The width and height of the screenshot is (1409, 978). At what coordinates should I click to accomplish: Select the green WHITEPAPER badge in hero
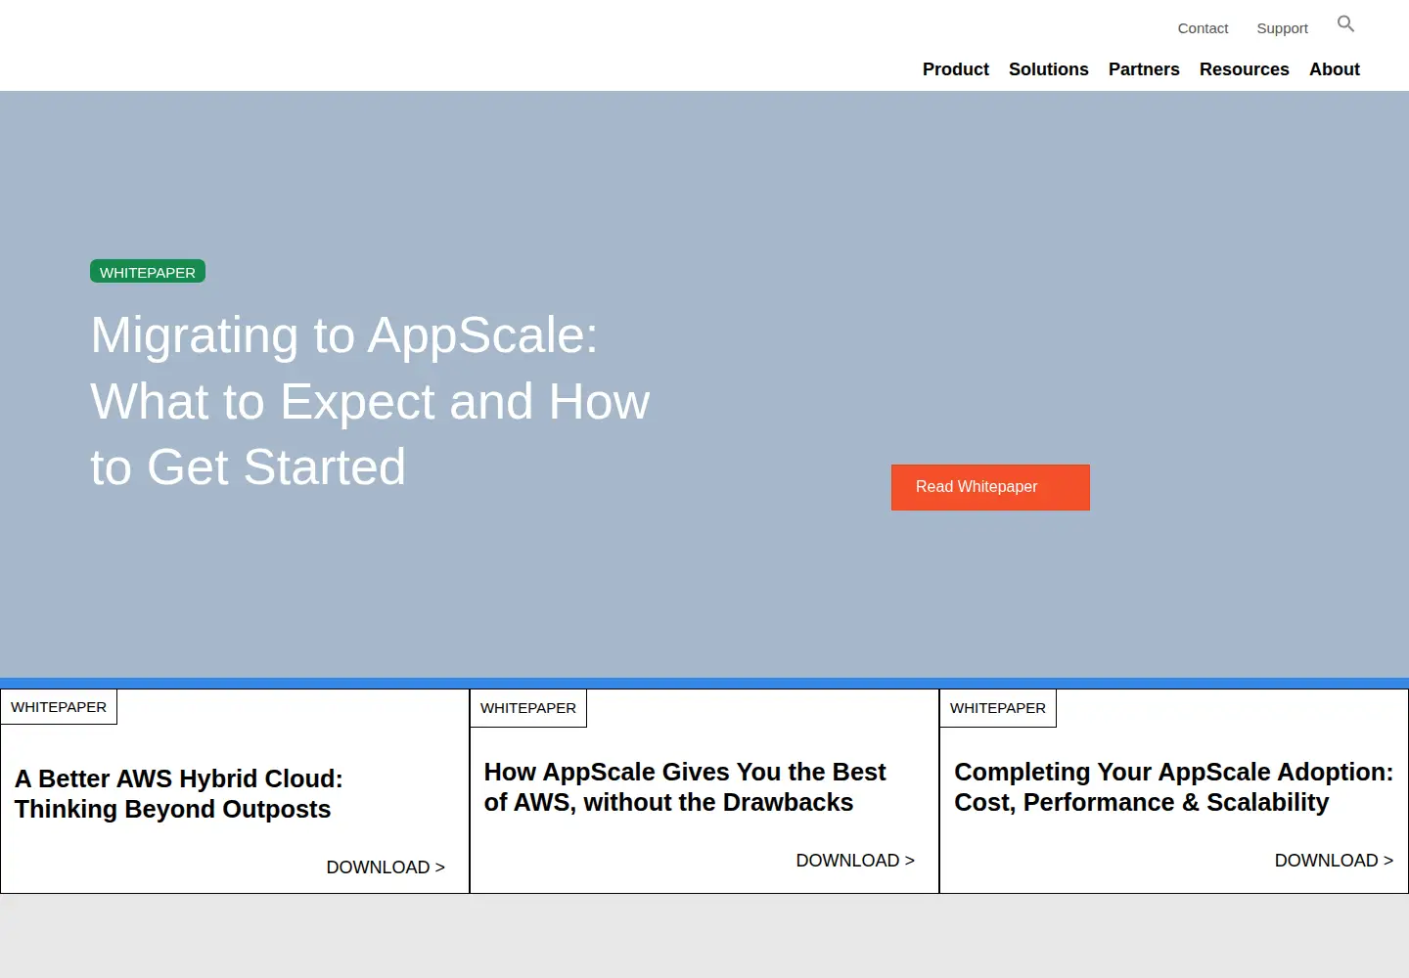click(x=148, y=272)
